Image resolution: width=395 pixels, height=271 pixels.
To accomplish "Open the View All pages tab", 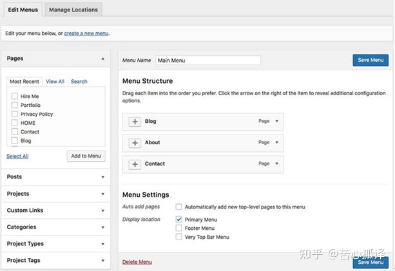I will pyautogui.click(x=55, y=82).
